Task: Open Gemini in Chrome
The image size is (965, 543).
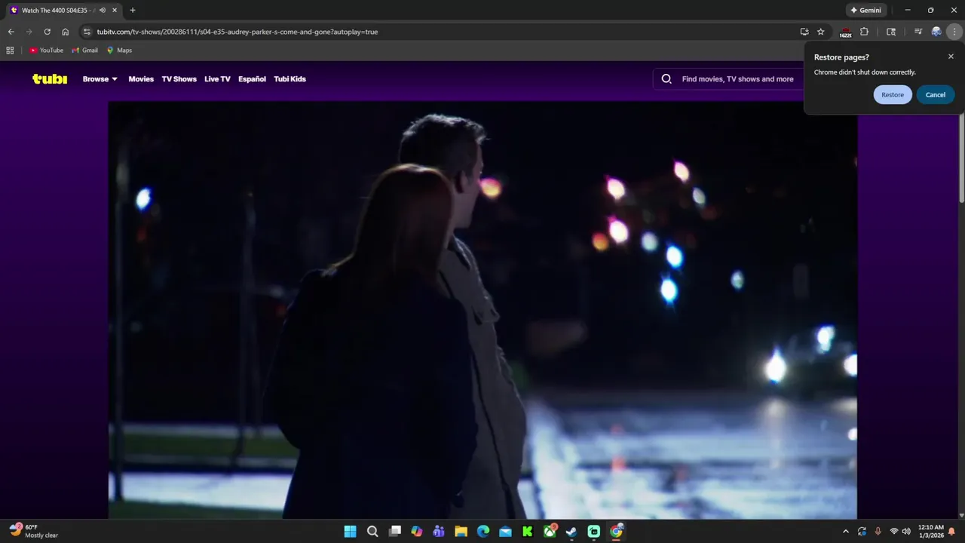Action: (x=866, y=11)
